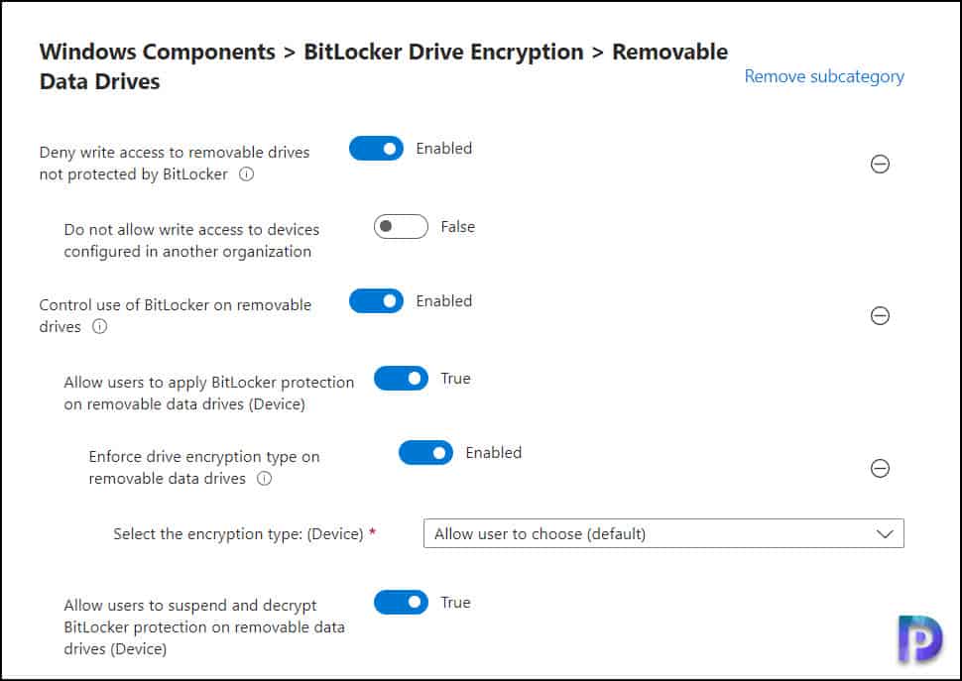Click the 'Enabled' label next to the first toggle
The image size is (962, 681).
pos(443,148)
